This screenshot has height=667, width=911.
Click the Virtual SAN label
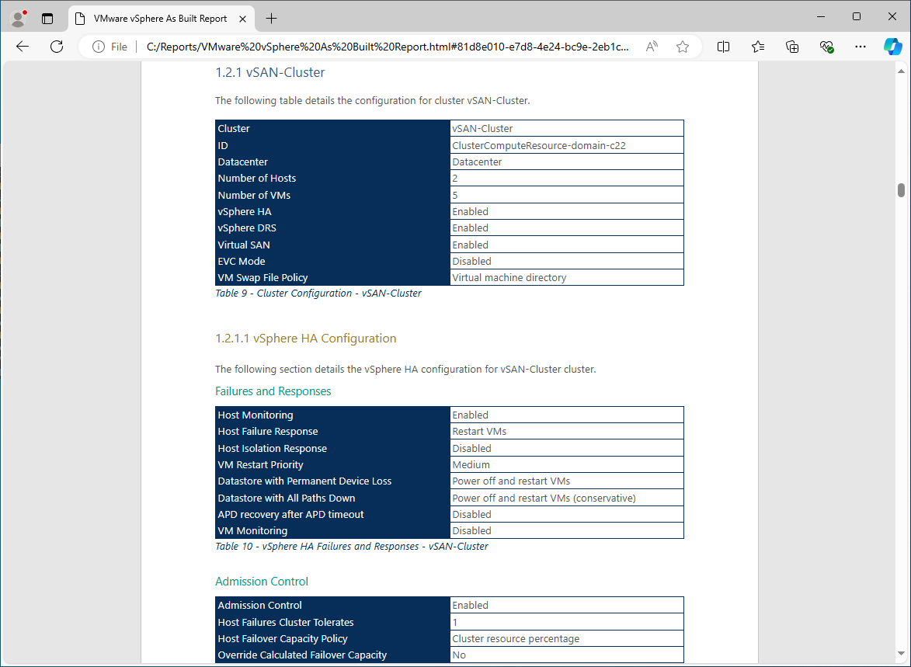coord(243,245)
